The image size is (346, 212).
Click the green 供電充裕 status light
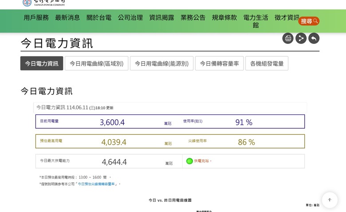(189, 161)
